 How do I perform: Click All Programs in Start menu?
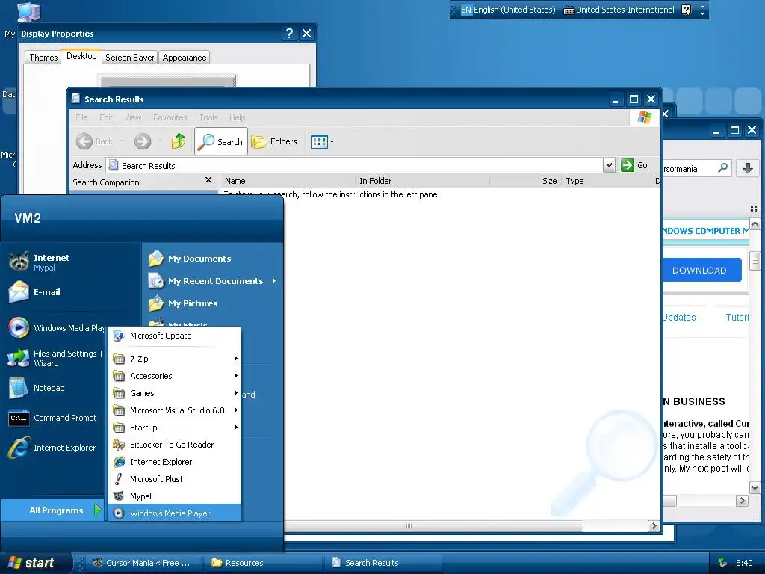point(55,510)
